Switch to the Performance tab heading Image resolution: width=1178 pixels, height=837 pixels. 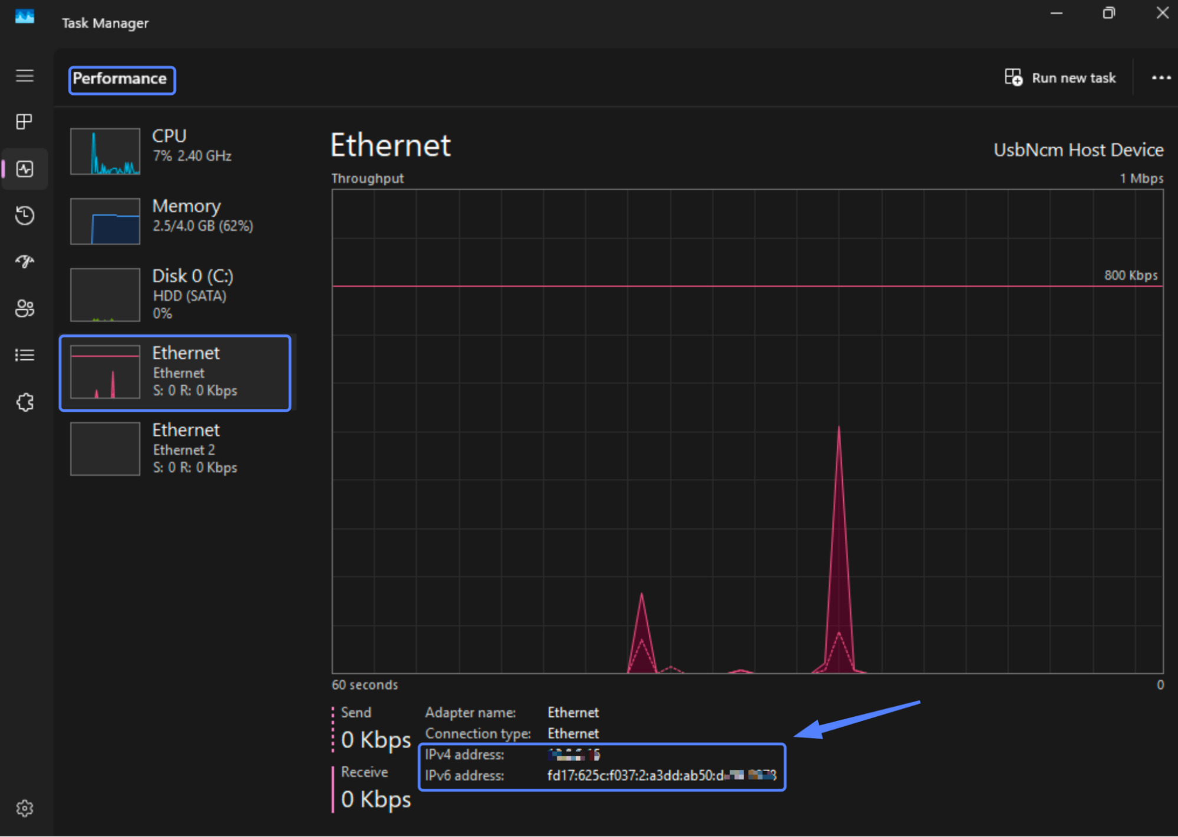tap(121, 80)
